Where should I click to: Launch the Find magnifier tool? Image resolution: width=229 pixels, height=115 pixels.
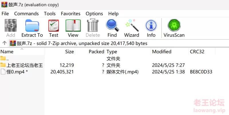[x=112, y=28]
